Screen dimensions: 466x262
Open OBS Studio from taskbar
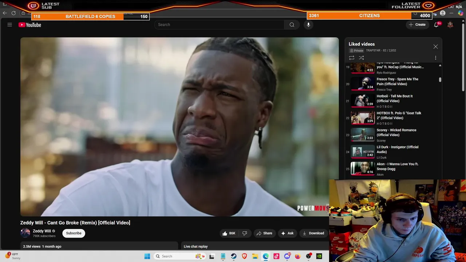click(x=309, y=256)
